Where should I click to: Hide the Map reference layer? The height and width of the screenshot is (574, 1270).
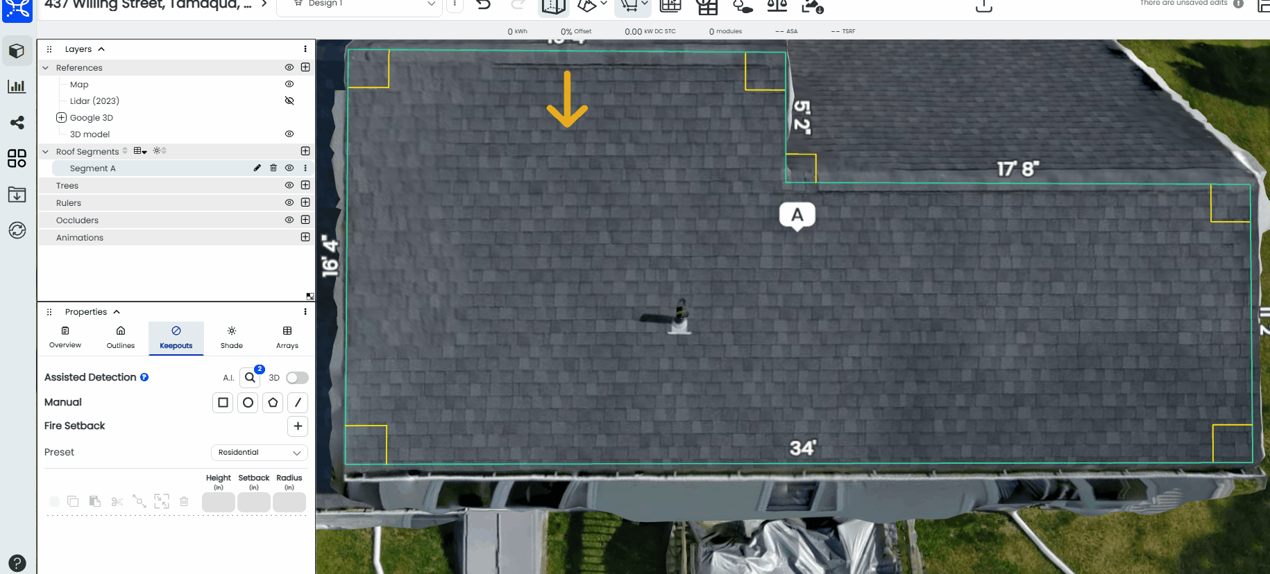289,84
